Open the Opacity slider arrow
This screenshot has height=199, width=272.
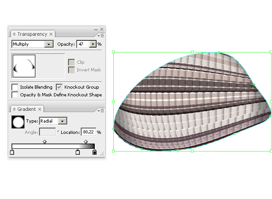pos(93,44)
